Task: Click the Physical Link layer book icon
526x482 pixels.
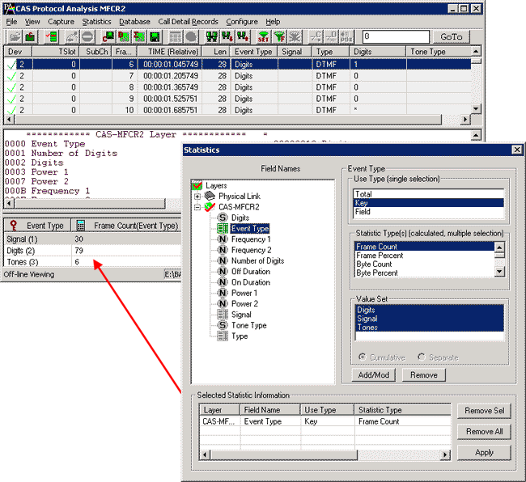Action: tap(210, 196)
